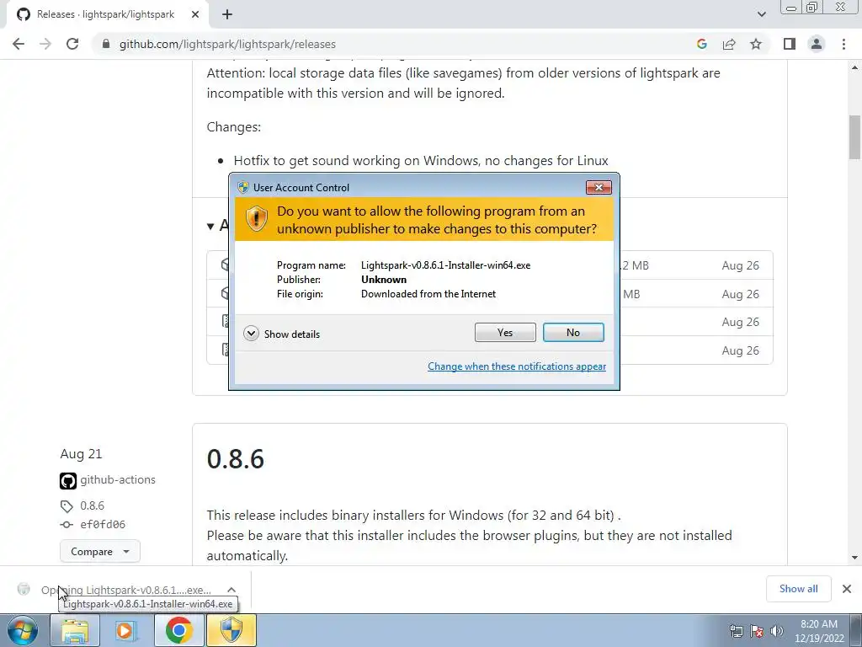The image size is (862, 647).
Task: Close the User Account Control dialog
Action: 599,188
